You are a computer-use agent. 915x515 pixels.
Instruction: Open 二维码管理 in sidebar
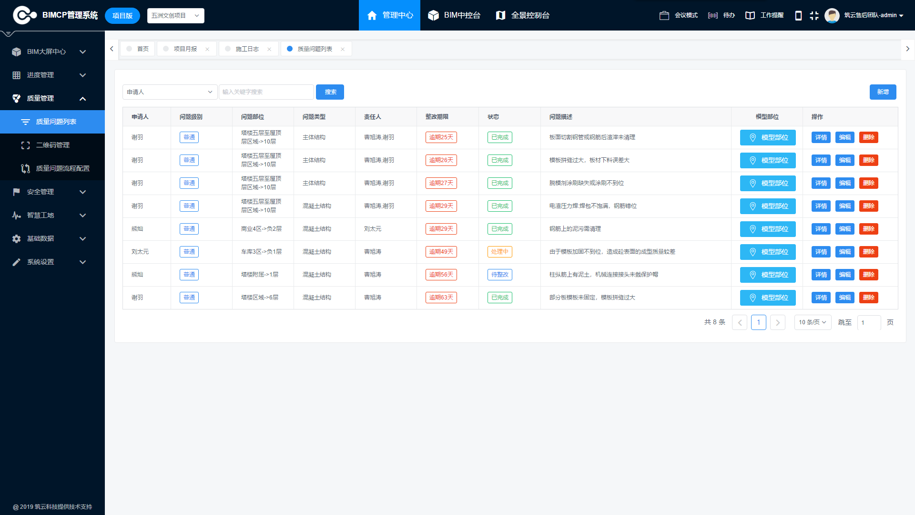52,145
